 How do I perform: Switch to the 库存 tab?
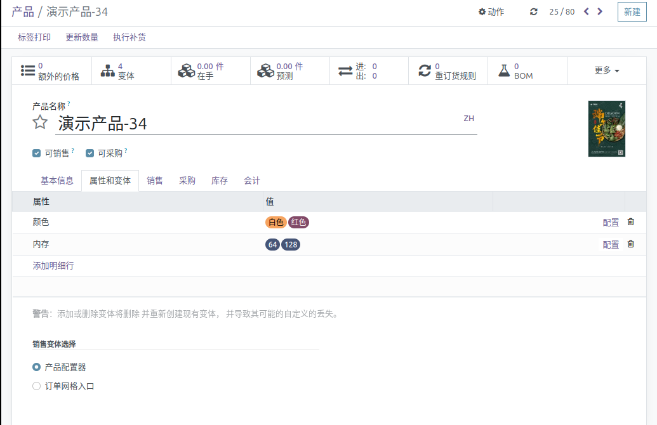pos(220,181)
